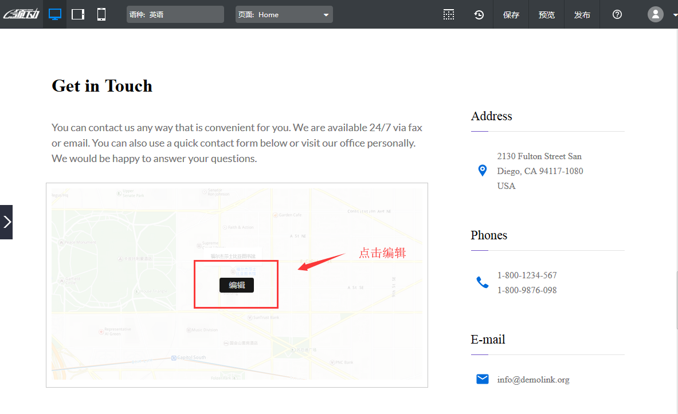Open the history versions icon

[479, 15]
